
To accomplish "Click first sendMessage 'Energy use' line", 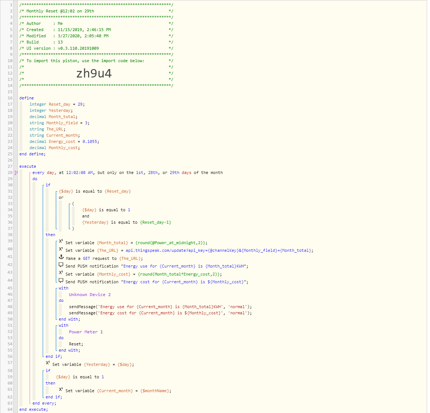I will point(160,307).
